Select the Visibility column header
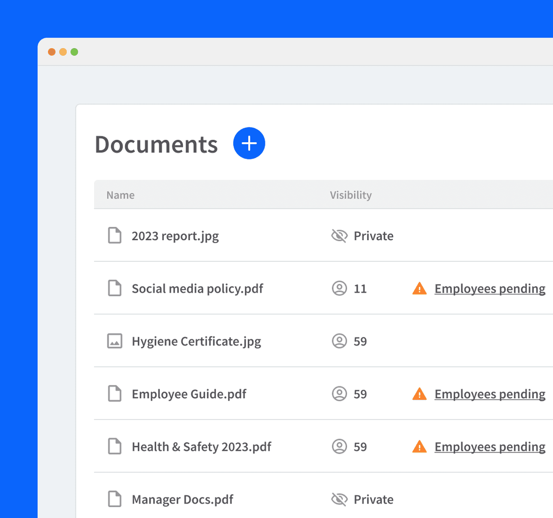This screenshot has height=518, width=553. 350,195
